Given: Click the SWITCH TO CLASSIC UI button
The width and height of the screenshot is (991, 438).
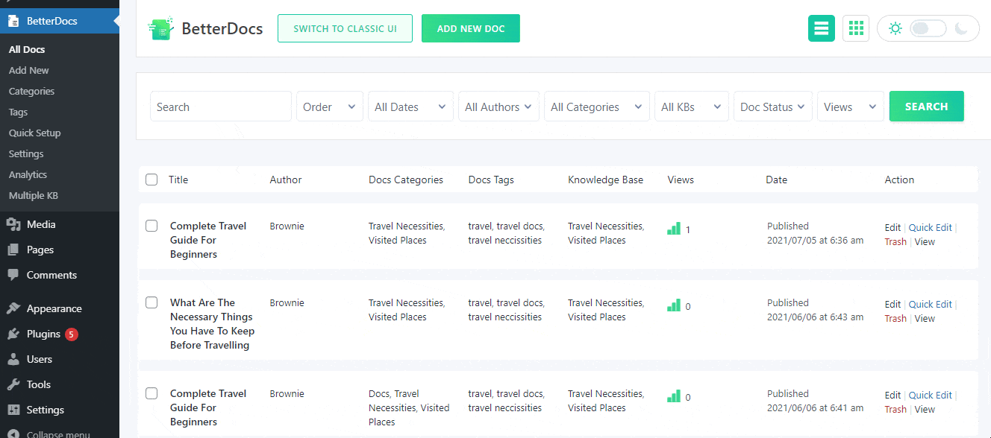Looking at the screenshot, I should [x=345, y=28].
